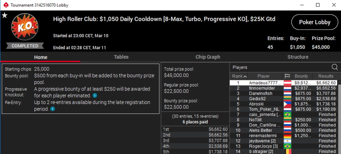The height and width of the screenshot is (154, 341).
Task: Open the Poker Lobby button
Action: pyautogui.click(x=315, y=22)
